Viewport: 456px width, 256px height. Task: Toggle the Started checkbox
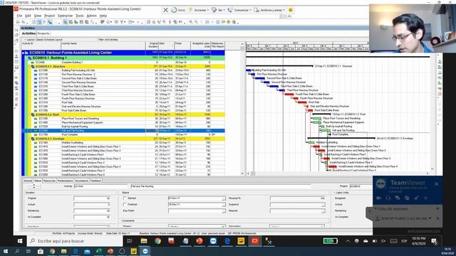click(125, 198)
